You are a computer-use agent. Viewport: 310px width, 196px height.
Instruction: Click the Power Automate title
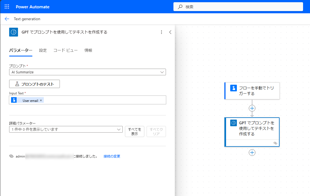pos(33,7)
